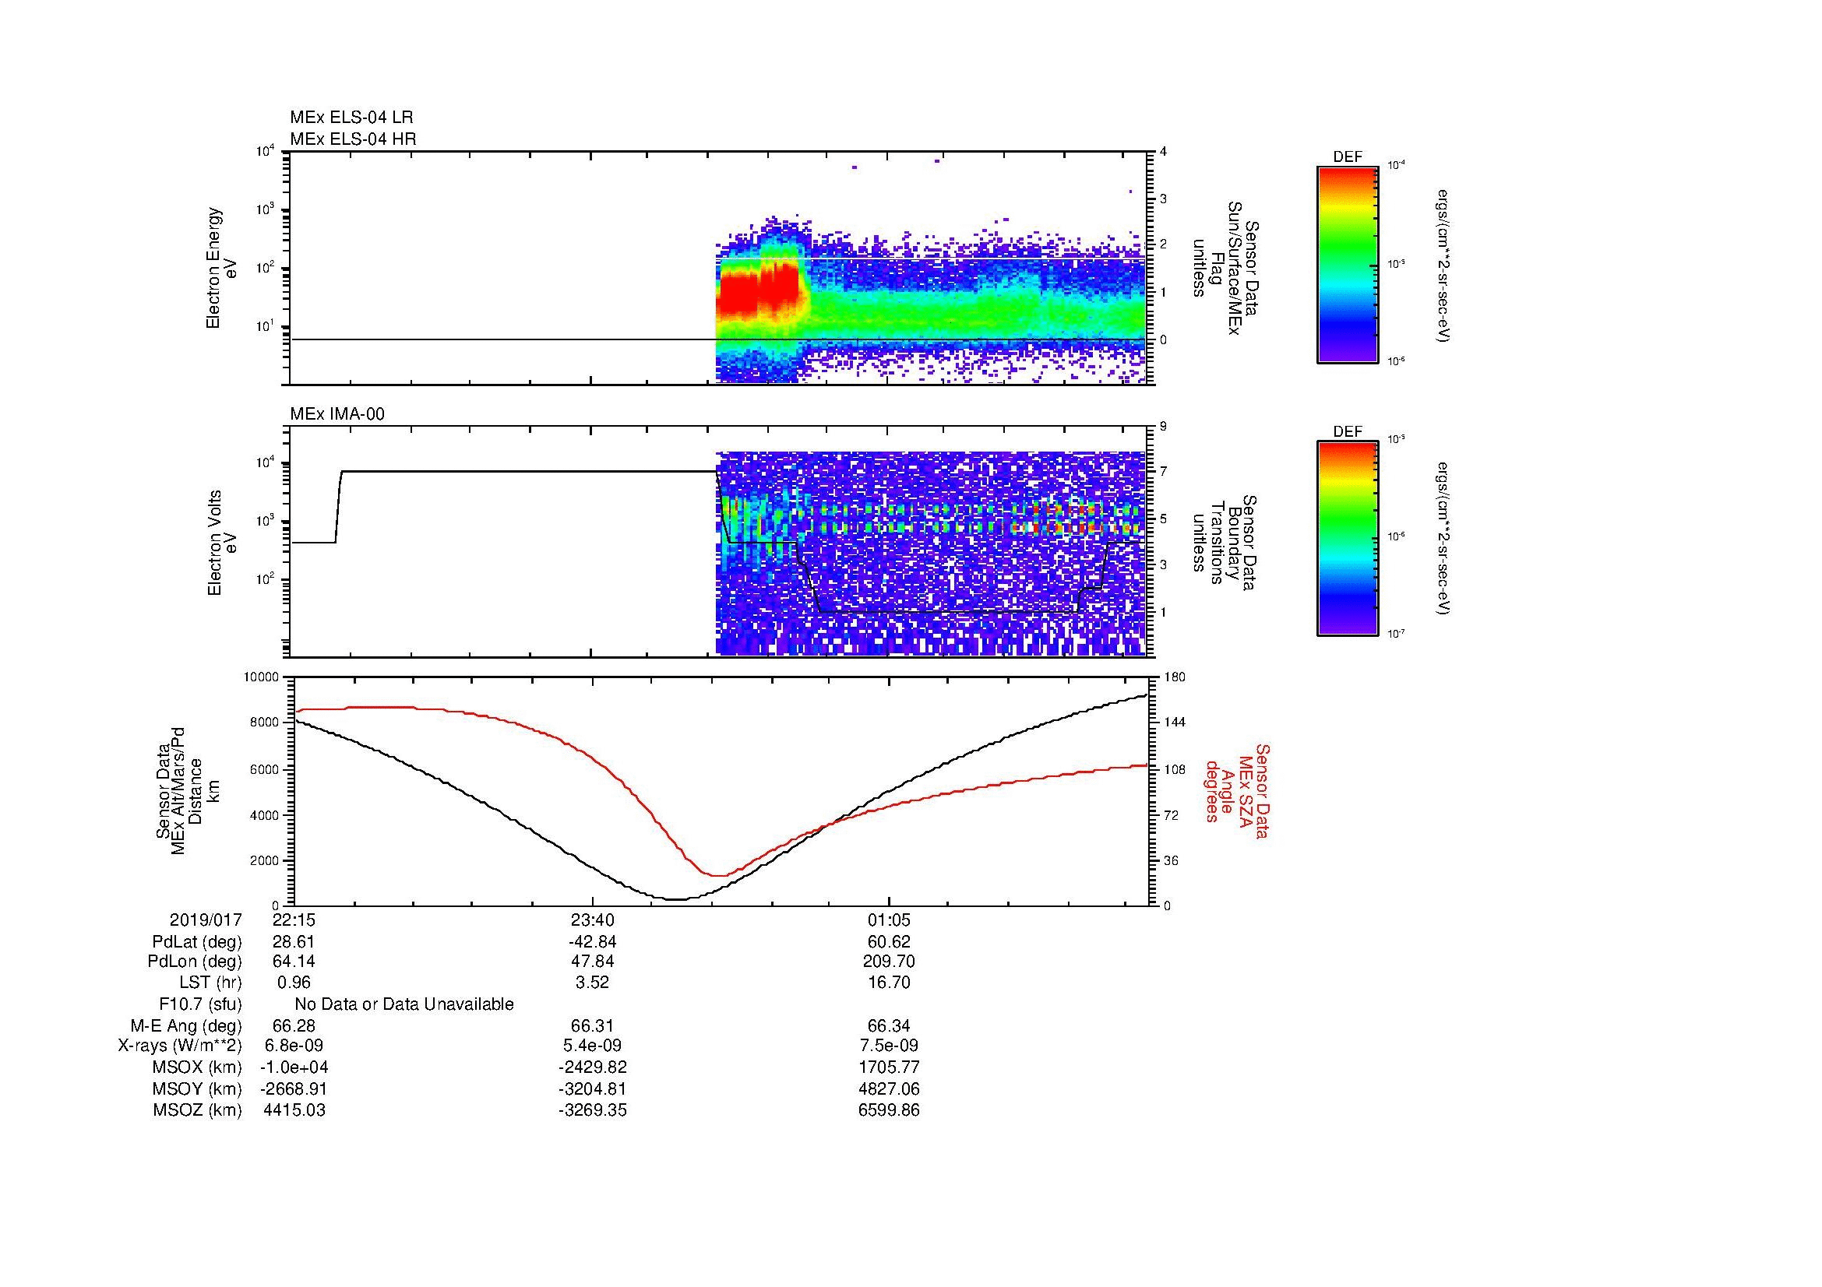Click the 'MSOZ (km)' row label
Screen dimensions: 1822x1287
click(x=197, y=1110)
